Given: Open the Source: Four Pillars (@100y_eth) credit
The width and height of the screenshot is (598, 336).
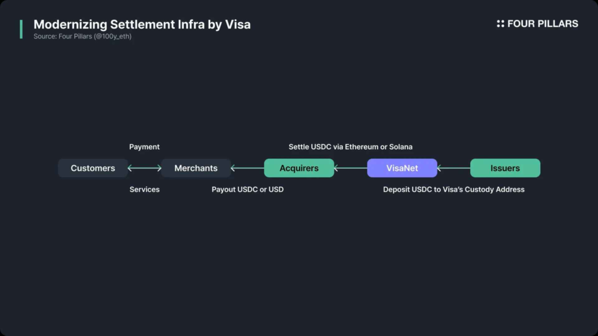Looking at the screenshot, I should pyautogui.click(x=82, y=37).
